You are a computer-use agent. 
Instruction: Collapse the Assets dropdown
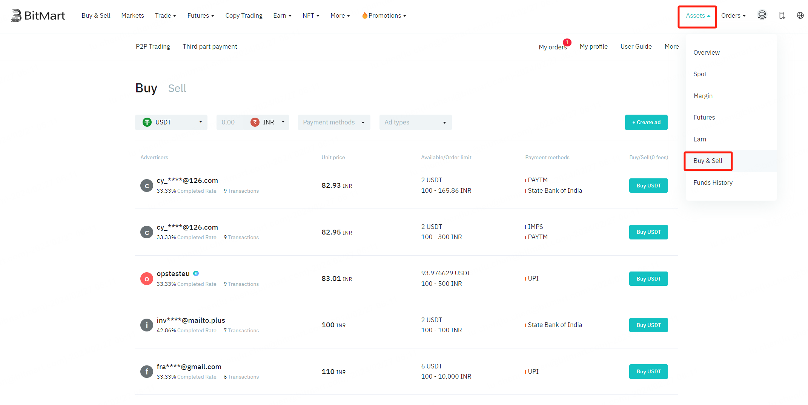click(x=698, y=15)
